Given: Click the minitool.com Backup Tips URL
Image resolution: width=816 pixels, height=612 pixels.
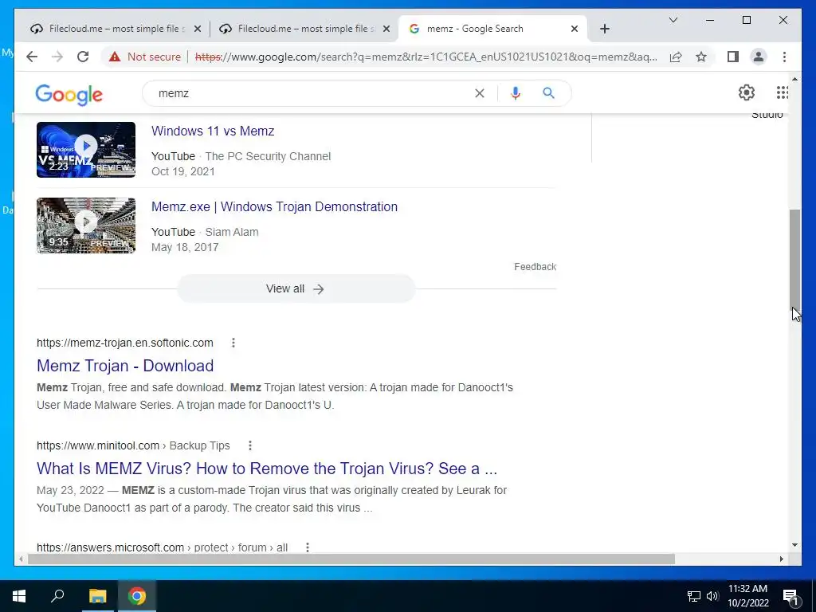Looking at the screenshot, I should 133,445.
